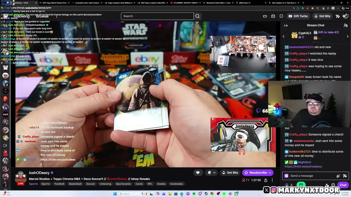Open the Following navigation item
The height and width of the screenshot is (197, 351).
(21, 16)
